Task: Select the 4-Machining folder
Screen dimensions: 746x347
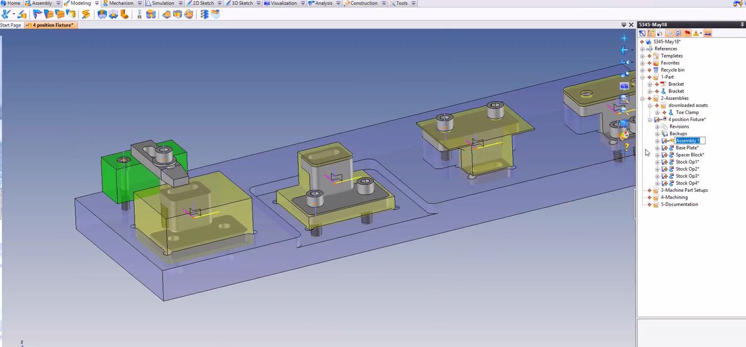Action: [674, 197]
